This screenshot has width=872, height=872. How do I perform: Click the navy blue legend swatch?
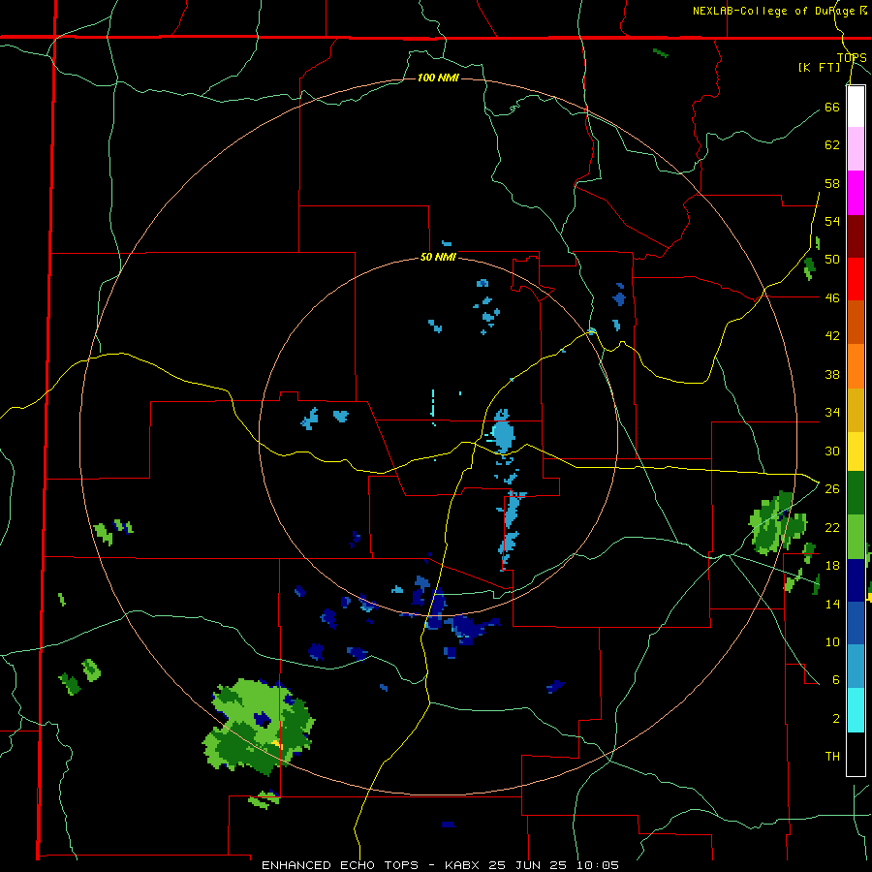856,580
